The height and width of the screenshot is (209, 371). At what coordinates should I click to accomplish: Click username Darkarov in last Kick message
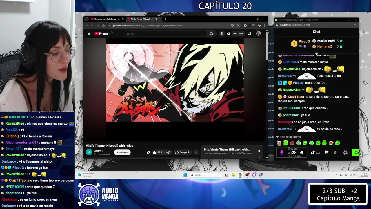(x=285, y=129)
